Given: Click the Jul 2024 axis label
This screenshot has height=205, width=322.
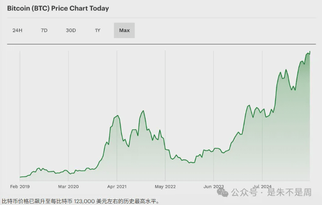Looking at the screenshot, I should (x=262, y=186).
